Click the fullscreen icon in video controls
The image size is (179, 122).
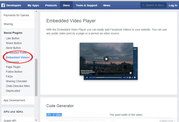tap(132, 77)
